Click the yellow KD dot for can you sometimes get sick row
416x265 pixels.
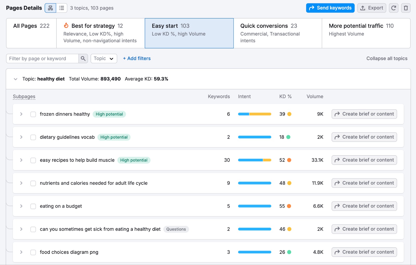coord(289,229)
